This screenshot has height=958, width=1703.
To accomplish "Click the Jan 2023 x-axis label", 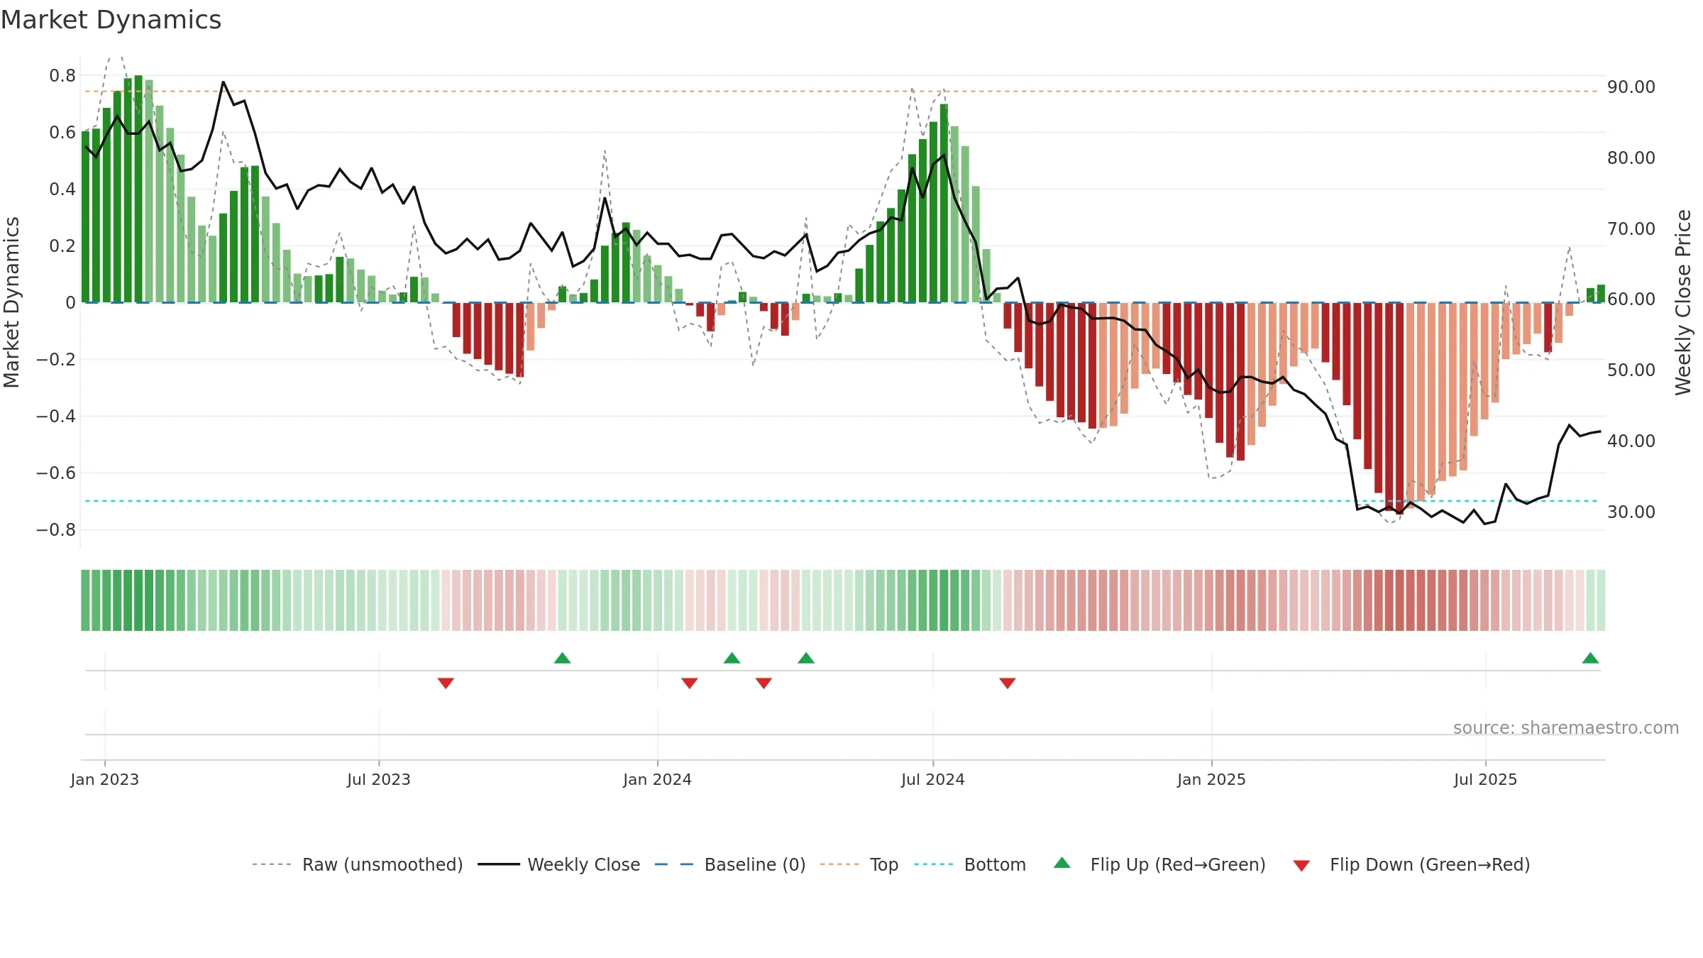I will (x=105, y=779).
